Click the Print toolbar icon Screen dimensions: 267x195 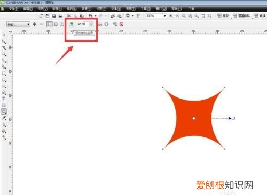click(60, 16)
